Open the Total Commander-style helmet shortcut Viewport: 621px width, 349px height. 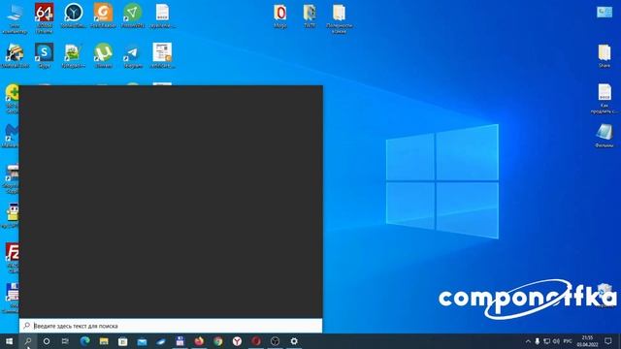(15, 56)
